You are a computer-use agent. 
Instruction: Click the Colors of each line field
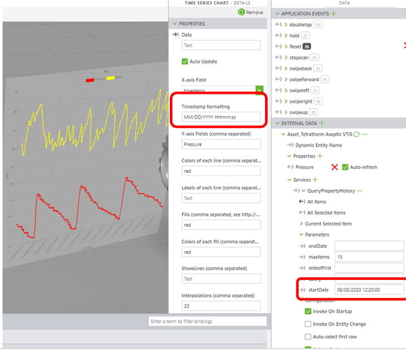pyautogui.click(x=221, y=171)
